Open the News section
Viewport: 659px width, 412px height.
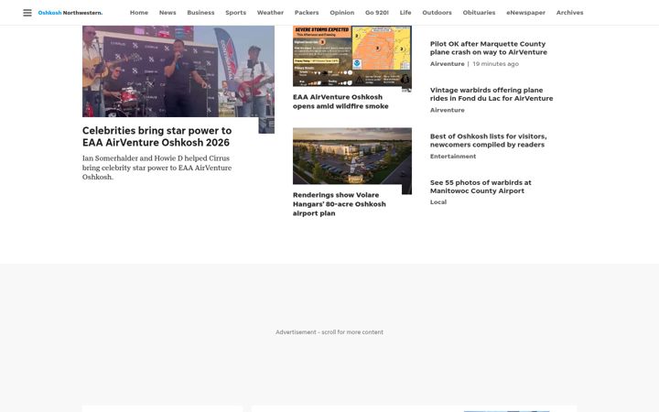[x=167, y=13]
